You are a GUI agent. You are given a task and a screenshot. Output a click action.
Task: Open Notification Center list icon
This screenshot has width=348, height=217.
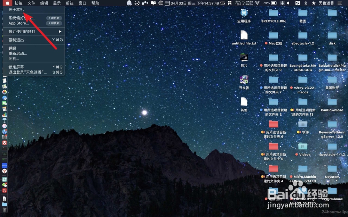pyautogui.click(x=339, y=3)
